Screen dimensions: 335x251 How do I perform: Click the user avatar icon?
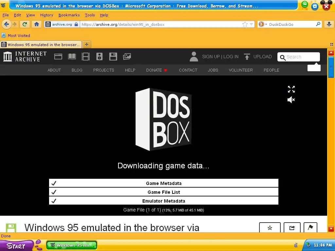point(194,57)
